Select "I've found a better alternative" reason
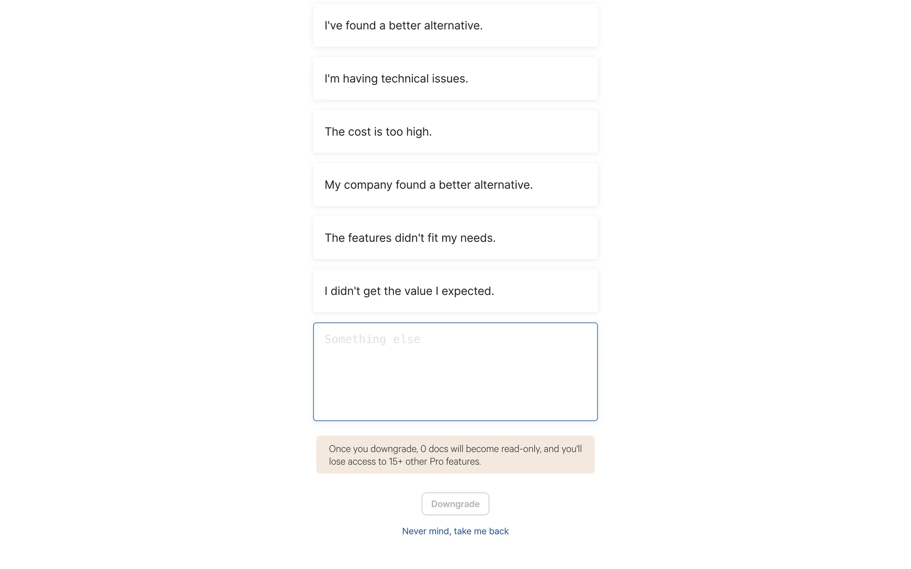Image resolution: width=911 pixels, height=569 pixels. 455,26
